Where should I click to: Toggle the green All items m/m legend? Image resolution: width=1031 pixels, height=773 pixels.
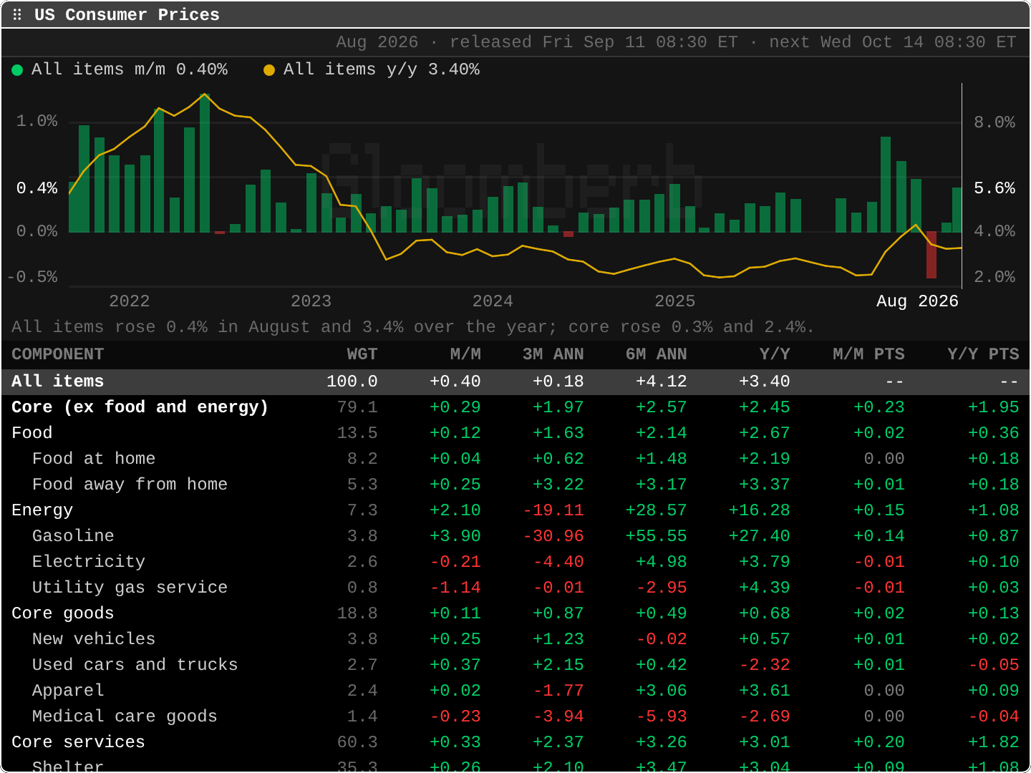point(120,69)
